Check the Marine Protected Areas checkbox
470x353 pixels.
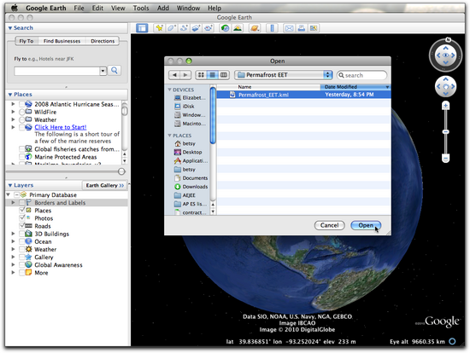(x=21, y=157)
